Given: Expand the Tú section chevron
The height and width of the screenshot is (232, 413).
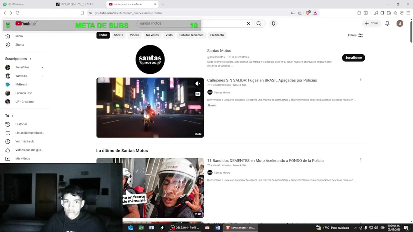Looking at the screenshot, I should coord(13,116).
